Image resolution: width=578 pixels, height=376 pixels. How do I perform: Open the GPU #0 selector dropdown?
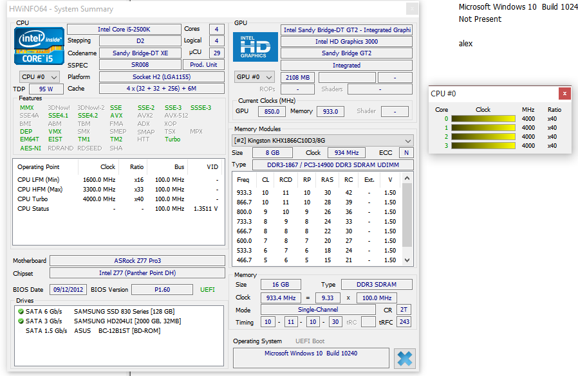(x=254, y=77)
